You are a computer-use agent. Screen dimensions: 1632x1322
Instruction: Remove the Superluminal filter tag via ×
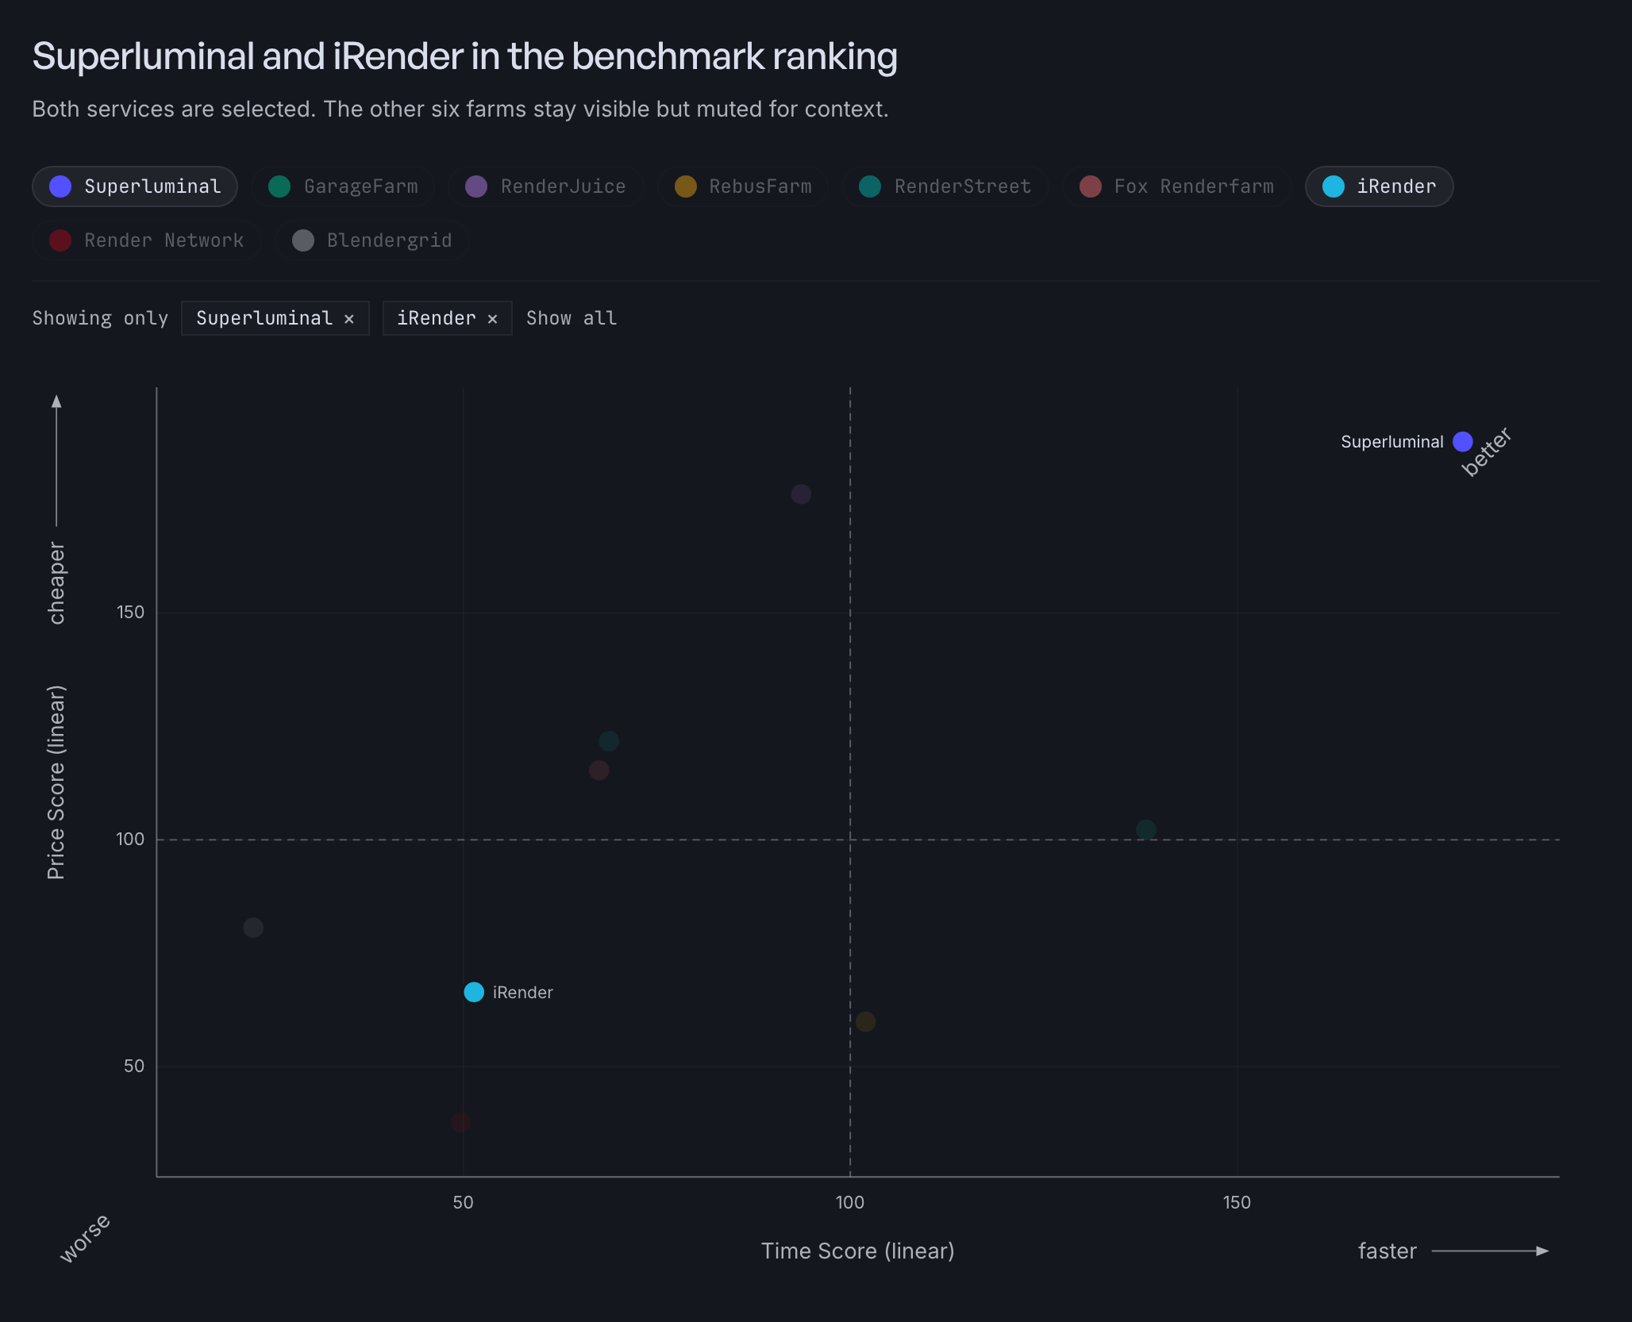[x=349, y=318]
